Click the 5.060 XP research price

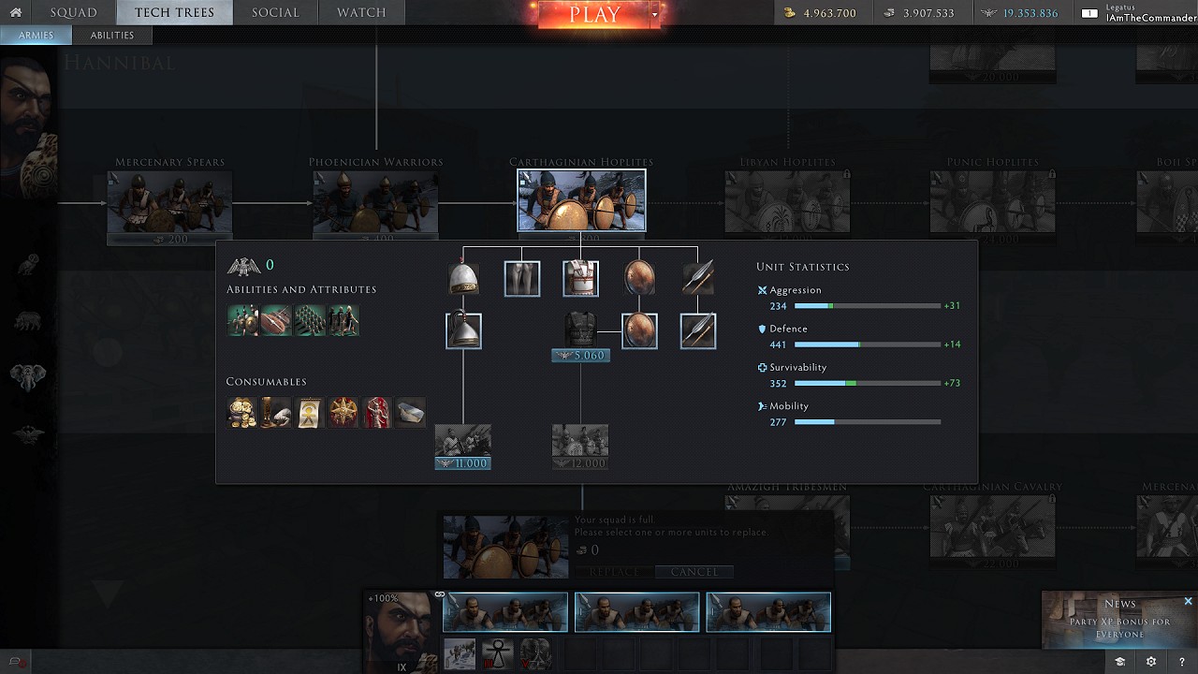click(580, 356)
